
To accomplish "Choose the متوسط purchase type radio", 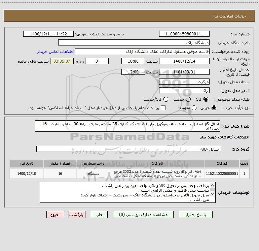I will (x=194, y=108).
